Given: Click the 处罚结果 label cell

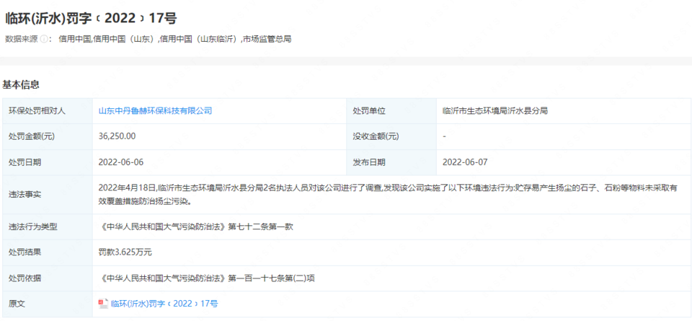Looking at the screenshot, I should tap(48, 252).
